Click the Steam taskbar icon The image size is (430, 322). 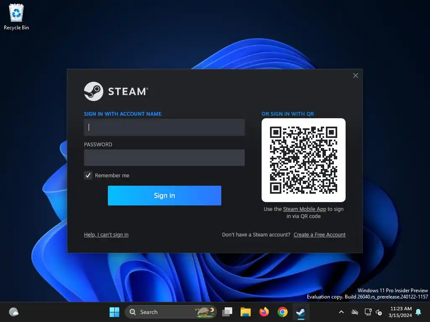click(301, 312)
